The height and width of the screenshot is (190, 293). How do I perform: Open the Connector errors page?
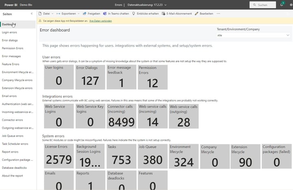12,120
